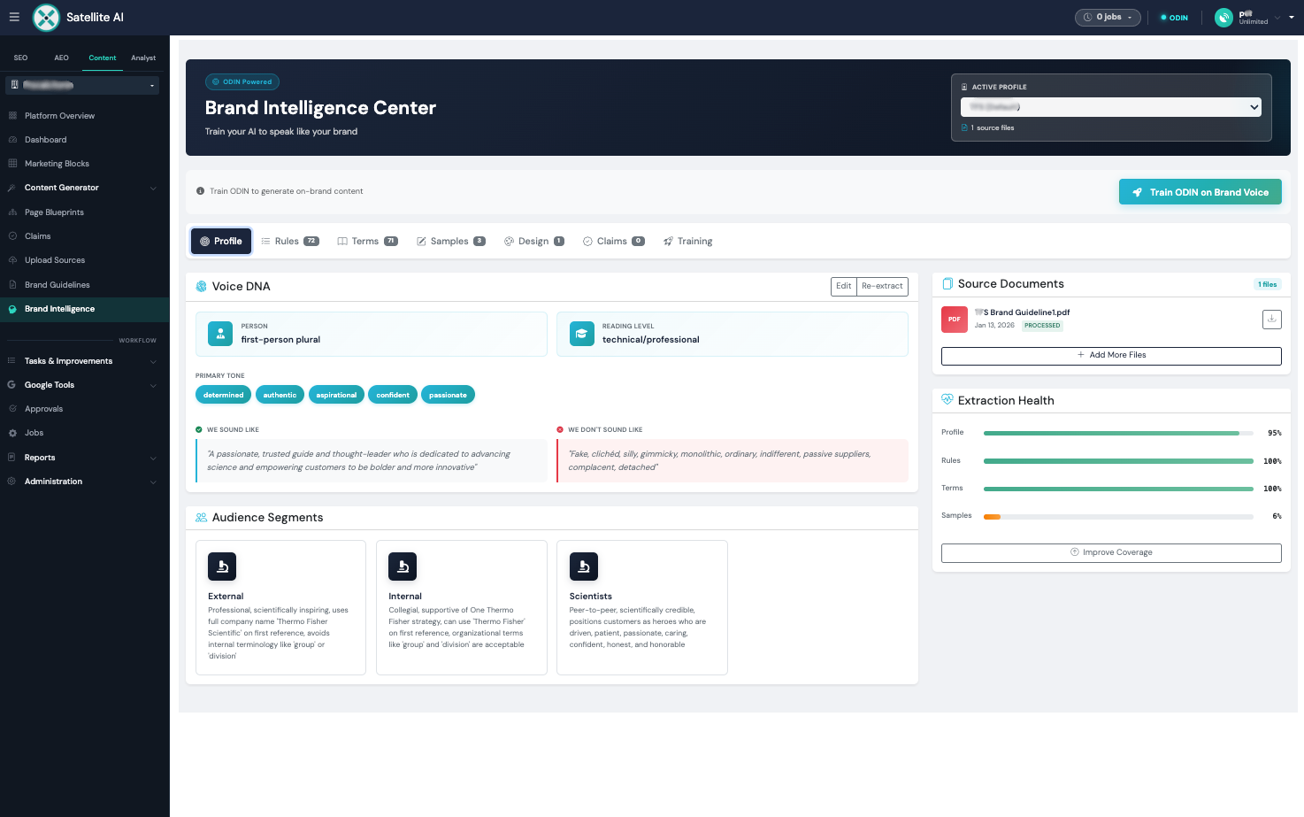This screenshot has width=1304, height=817.
Task: Click the 'aspirational' tone tag
Action: [x=336, y=395]
